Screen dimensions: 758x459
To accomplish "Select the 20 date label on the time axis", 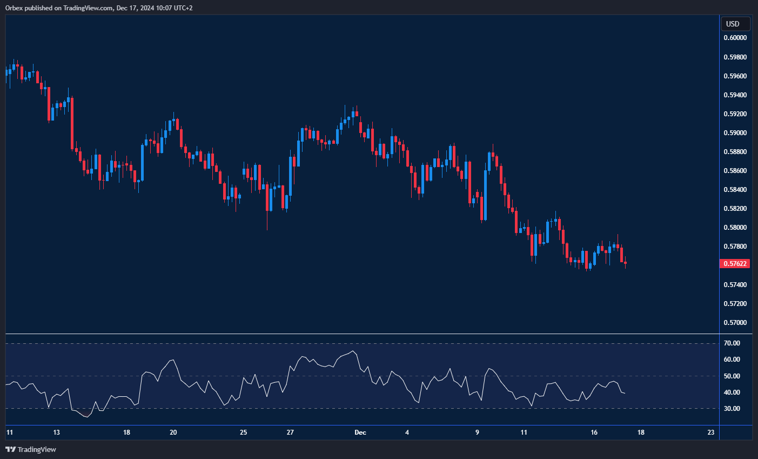I will coord(173,433).
